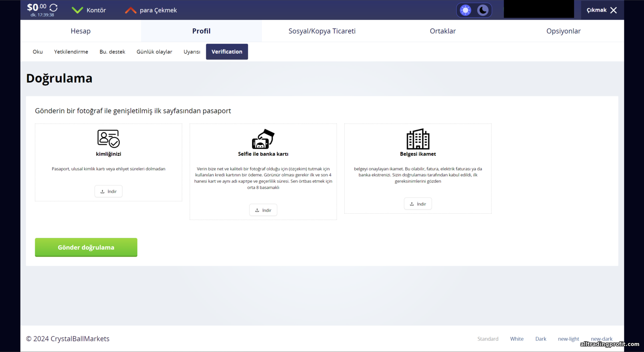
Task: Click the 'belgeyi onaylayan ikamet' description
Action: pos(418,175)
